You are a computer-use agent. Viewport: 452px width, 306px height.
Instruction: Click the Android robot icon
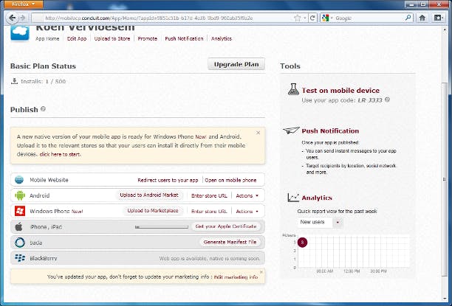click(20, 195)
